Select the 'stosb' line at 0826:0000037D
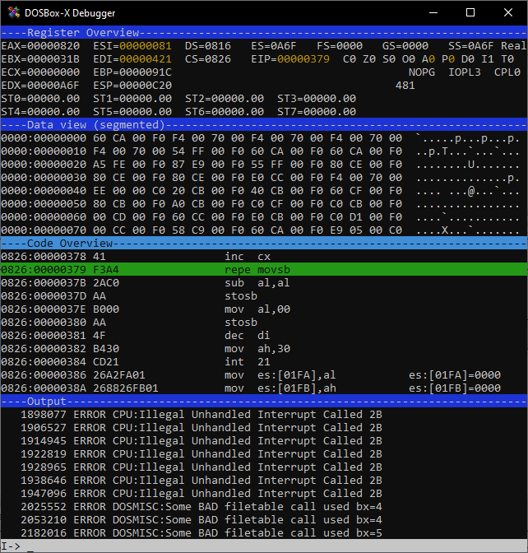528x553 pixels. coord(264,296)
